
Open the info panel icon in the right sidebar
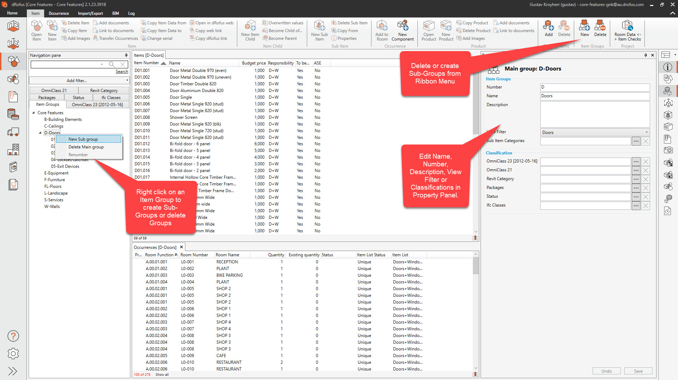click(668, 67)
